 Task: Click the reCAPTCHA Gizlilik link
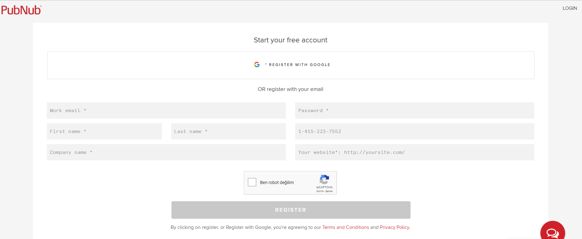[320, 191]
